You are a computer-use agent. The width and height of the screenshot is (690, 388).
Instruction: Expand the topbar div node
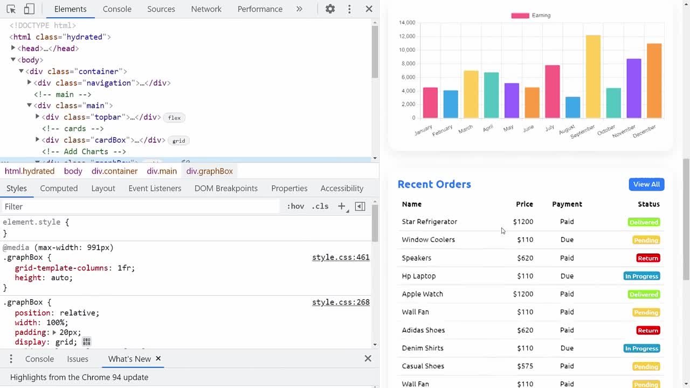pos(38,117)
